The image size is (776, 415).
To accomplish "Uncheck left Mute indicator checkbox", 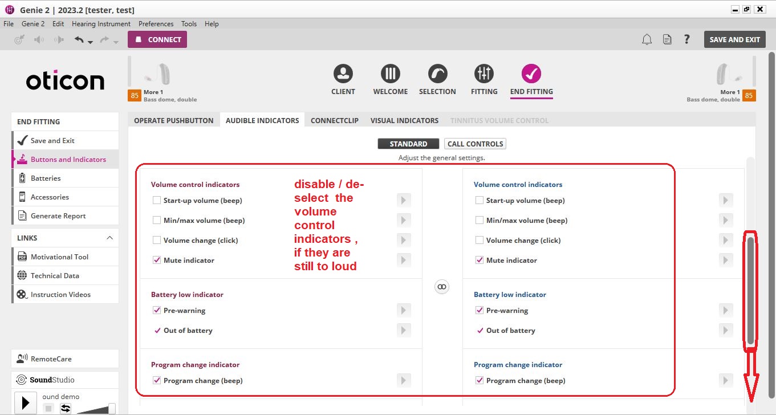I will [157, 260].
